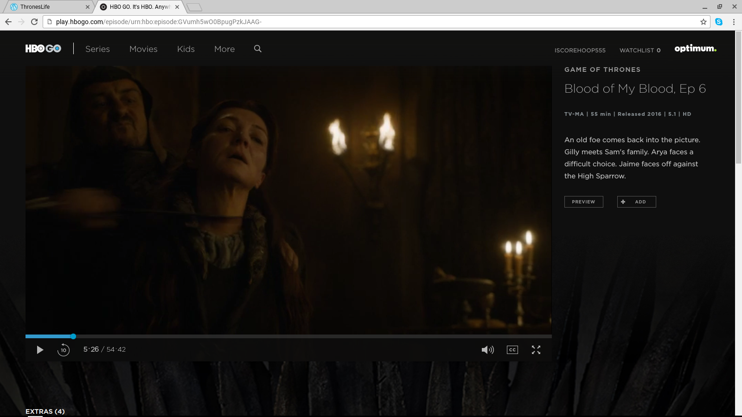742x417 pixels.
Task: Toggle closed captions
Action: (x=512, y=350)
